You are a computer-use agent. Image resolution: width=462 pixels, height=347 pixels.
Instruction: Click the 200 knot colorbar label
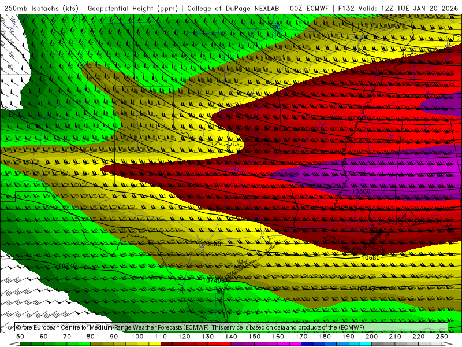(x=372, y=337)
